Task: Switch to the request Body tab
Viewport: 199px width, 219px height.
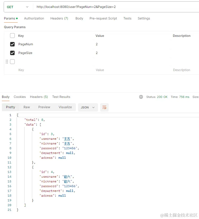Action: pos(79,18)
